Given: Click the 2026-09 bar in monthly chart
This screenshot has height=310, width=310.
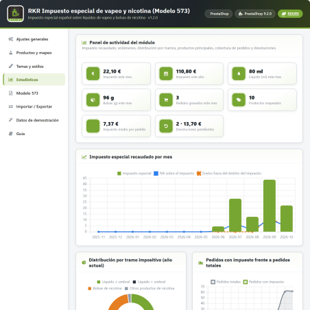Looking at the screenshot, I should coord(270,206).
